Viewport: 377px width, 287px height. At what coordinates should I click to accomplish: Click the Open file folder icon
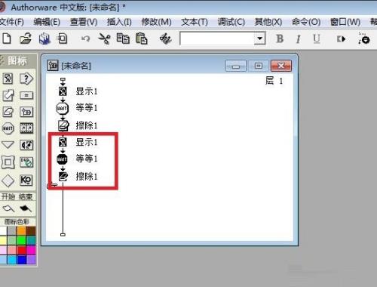(26, 39)
